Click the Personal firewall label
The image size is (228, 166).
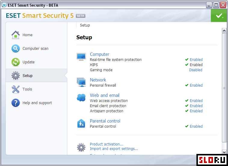103,85
